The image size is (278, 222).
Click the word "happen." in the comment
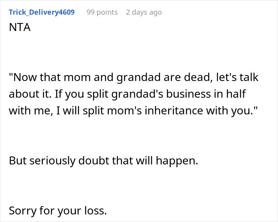click(177, 161)
